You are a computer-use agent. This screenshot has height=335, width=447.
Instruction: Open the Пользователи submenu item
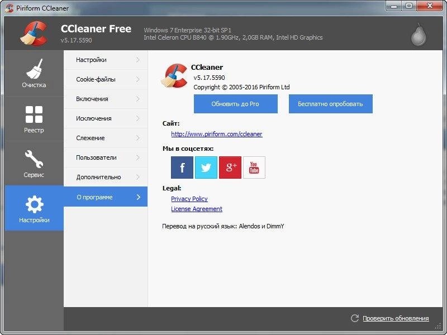click(x=106, y=157)
